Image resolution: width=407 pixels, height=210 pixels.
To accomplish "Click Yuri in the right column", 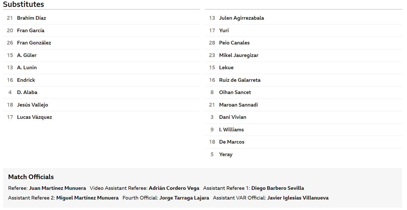I will click(303, 31).
